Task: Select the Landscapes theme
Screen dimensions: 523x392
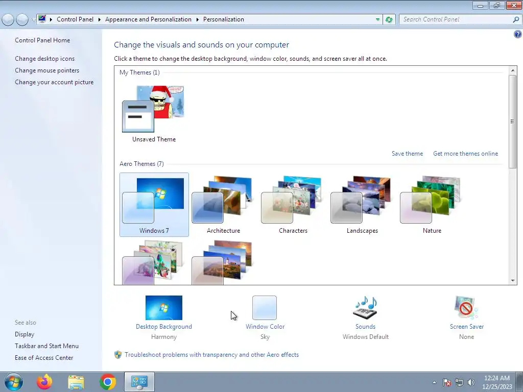Action: 362,205
